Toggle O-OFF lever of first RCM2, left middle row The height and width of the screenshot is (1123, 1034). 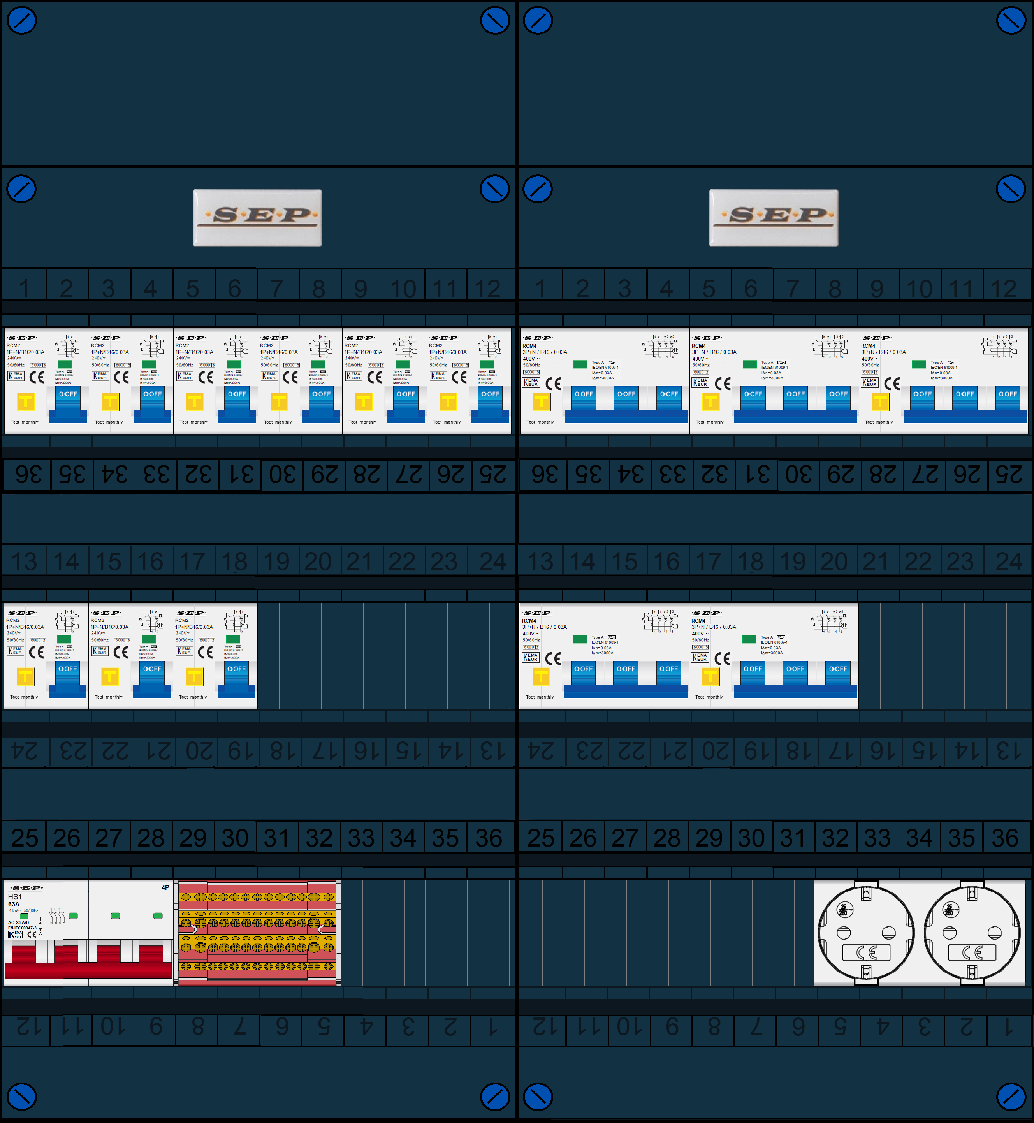click(68, 679)
